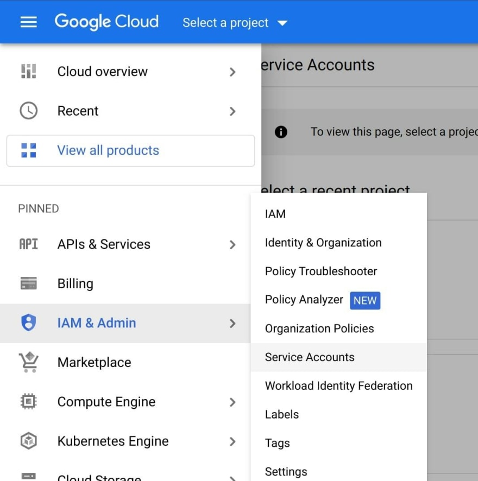Open APIs & Services label
This screenshot has width=478, height=481.
(x=104, y=244)
